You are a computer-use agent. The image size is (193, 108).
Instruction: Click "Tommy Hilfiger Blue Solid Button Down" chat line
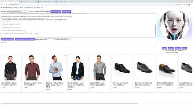[x=14, y=30]
